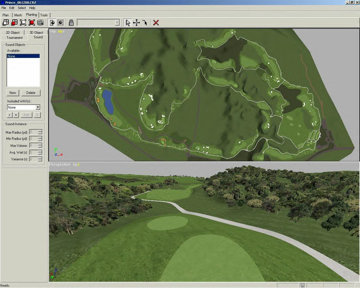Open the Select menu
Screen dimensions: 360x288
[x=22, y=8]
